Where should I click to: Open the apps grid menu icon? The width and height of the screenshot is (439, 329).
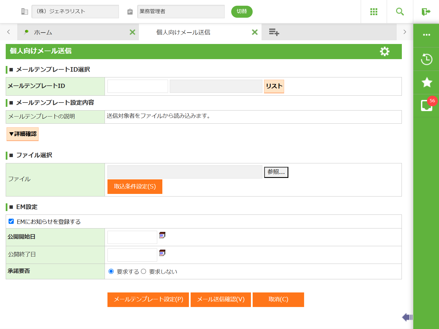374,12
